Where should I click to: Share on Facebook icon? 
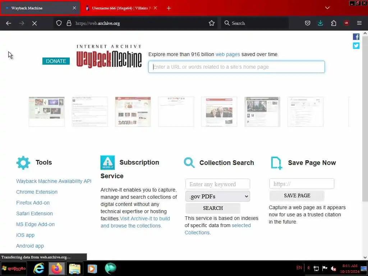(x=356, y=37)
